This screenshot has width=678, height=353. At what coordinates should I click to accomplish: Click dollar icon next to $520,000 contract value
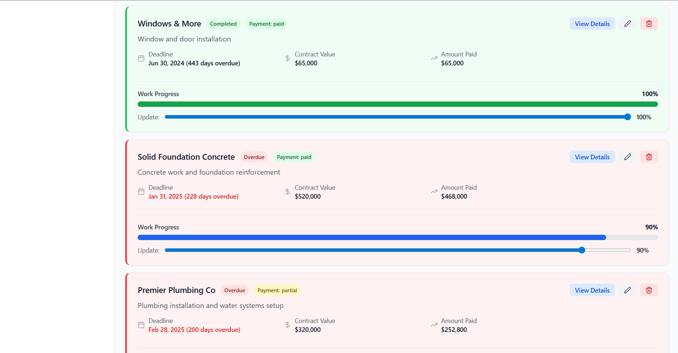[x=288, y=192]
